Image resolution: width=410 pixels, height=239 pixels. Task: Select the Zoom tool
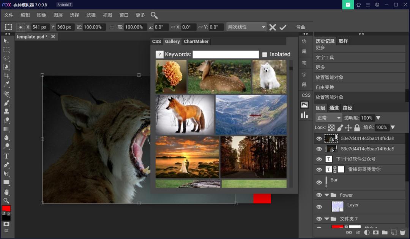(5, 200)
